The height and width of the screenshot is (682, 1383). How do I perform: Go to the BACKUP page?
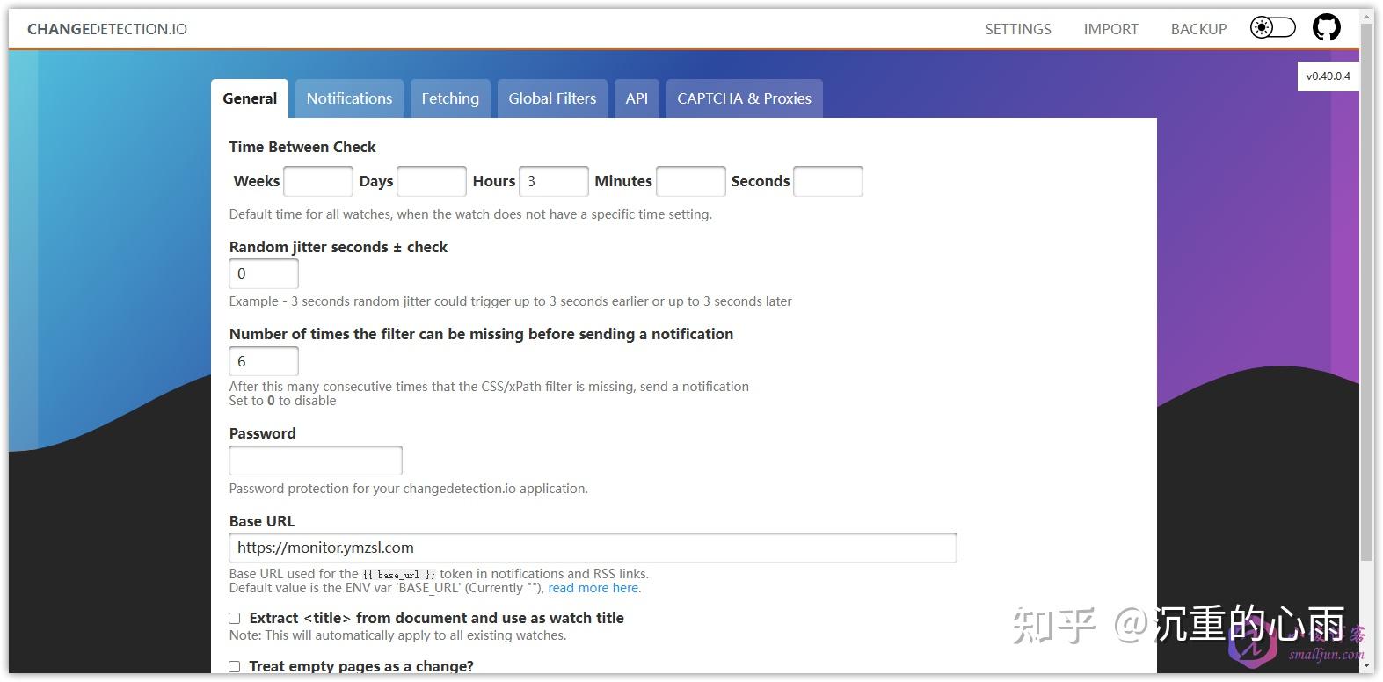(x=1198, y=29)
